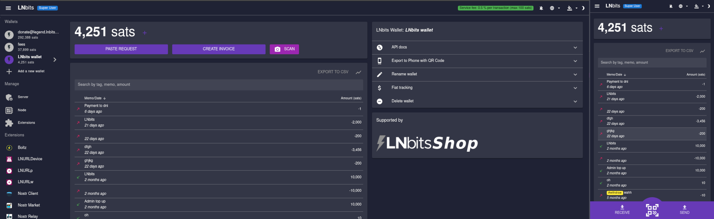
Task: Expand Export to Phone with QR Code
Action: point(477,61)
